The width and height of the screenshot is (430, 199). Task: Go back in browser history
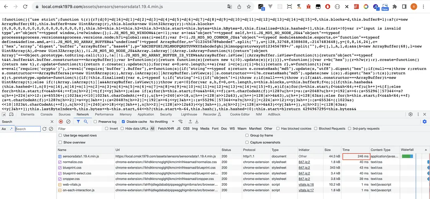[6, 6]
